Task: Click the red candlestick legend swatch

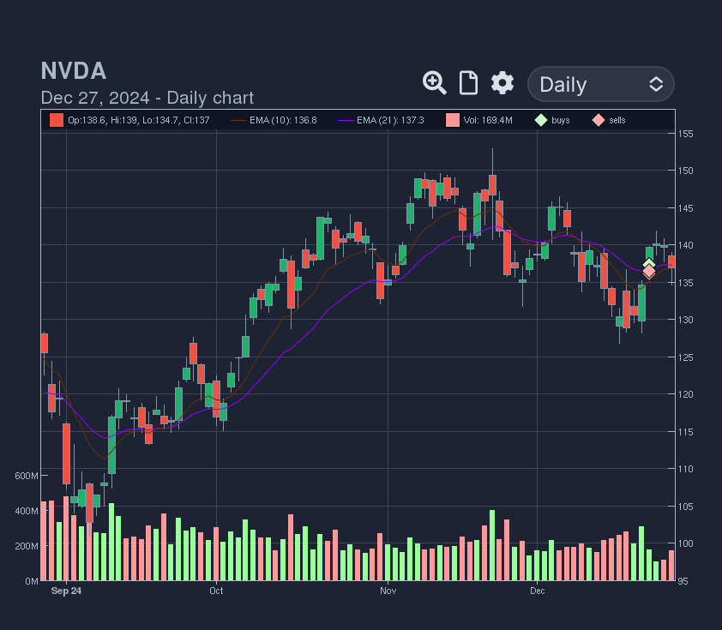Action: tap(57, 120)
